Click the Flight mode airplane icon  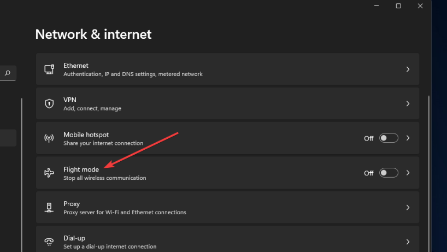coord(49,173)
